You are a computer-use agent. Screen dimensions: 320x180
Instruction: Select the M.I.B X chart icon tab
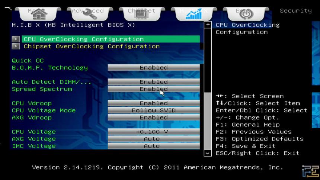193,14
